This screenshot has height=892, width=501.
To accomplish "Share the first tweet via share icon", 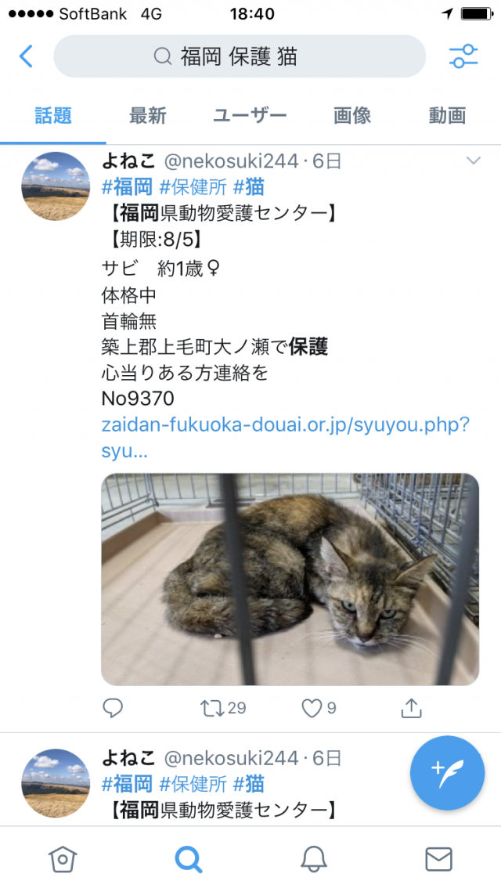I will [411, 708].
